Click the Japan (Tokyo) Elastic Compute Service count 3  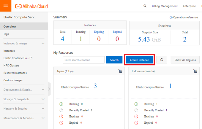point(95,86)
